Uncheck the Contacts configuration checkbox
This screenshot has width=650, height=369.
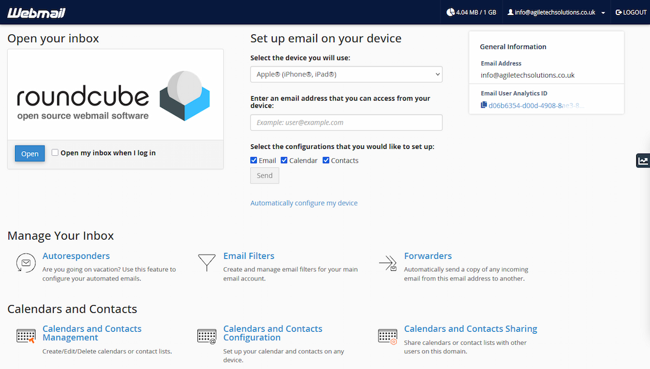pyautogui.click(x=326, y=160)
